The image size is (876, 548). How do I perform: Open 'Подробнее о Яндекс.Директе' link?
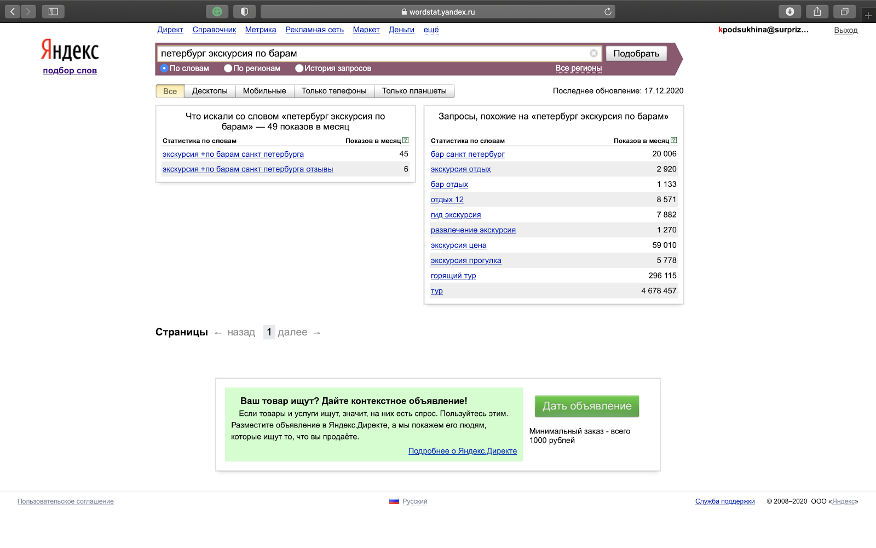463,451
